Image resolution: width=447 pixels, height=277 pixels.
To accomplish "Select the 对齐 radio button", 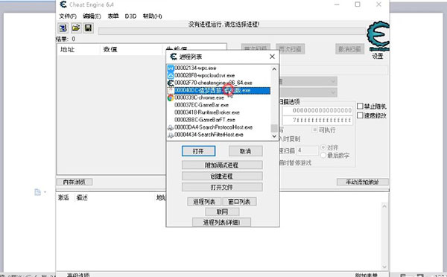I will pyautogui.click(x=323, y=147).
